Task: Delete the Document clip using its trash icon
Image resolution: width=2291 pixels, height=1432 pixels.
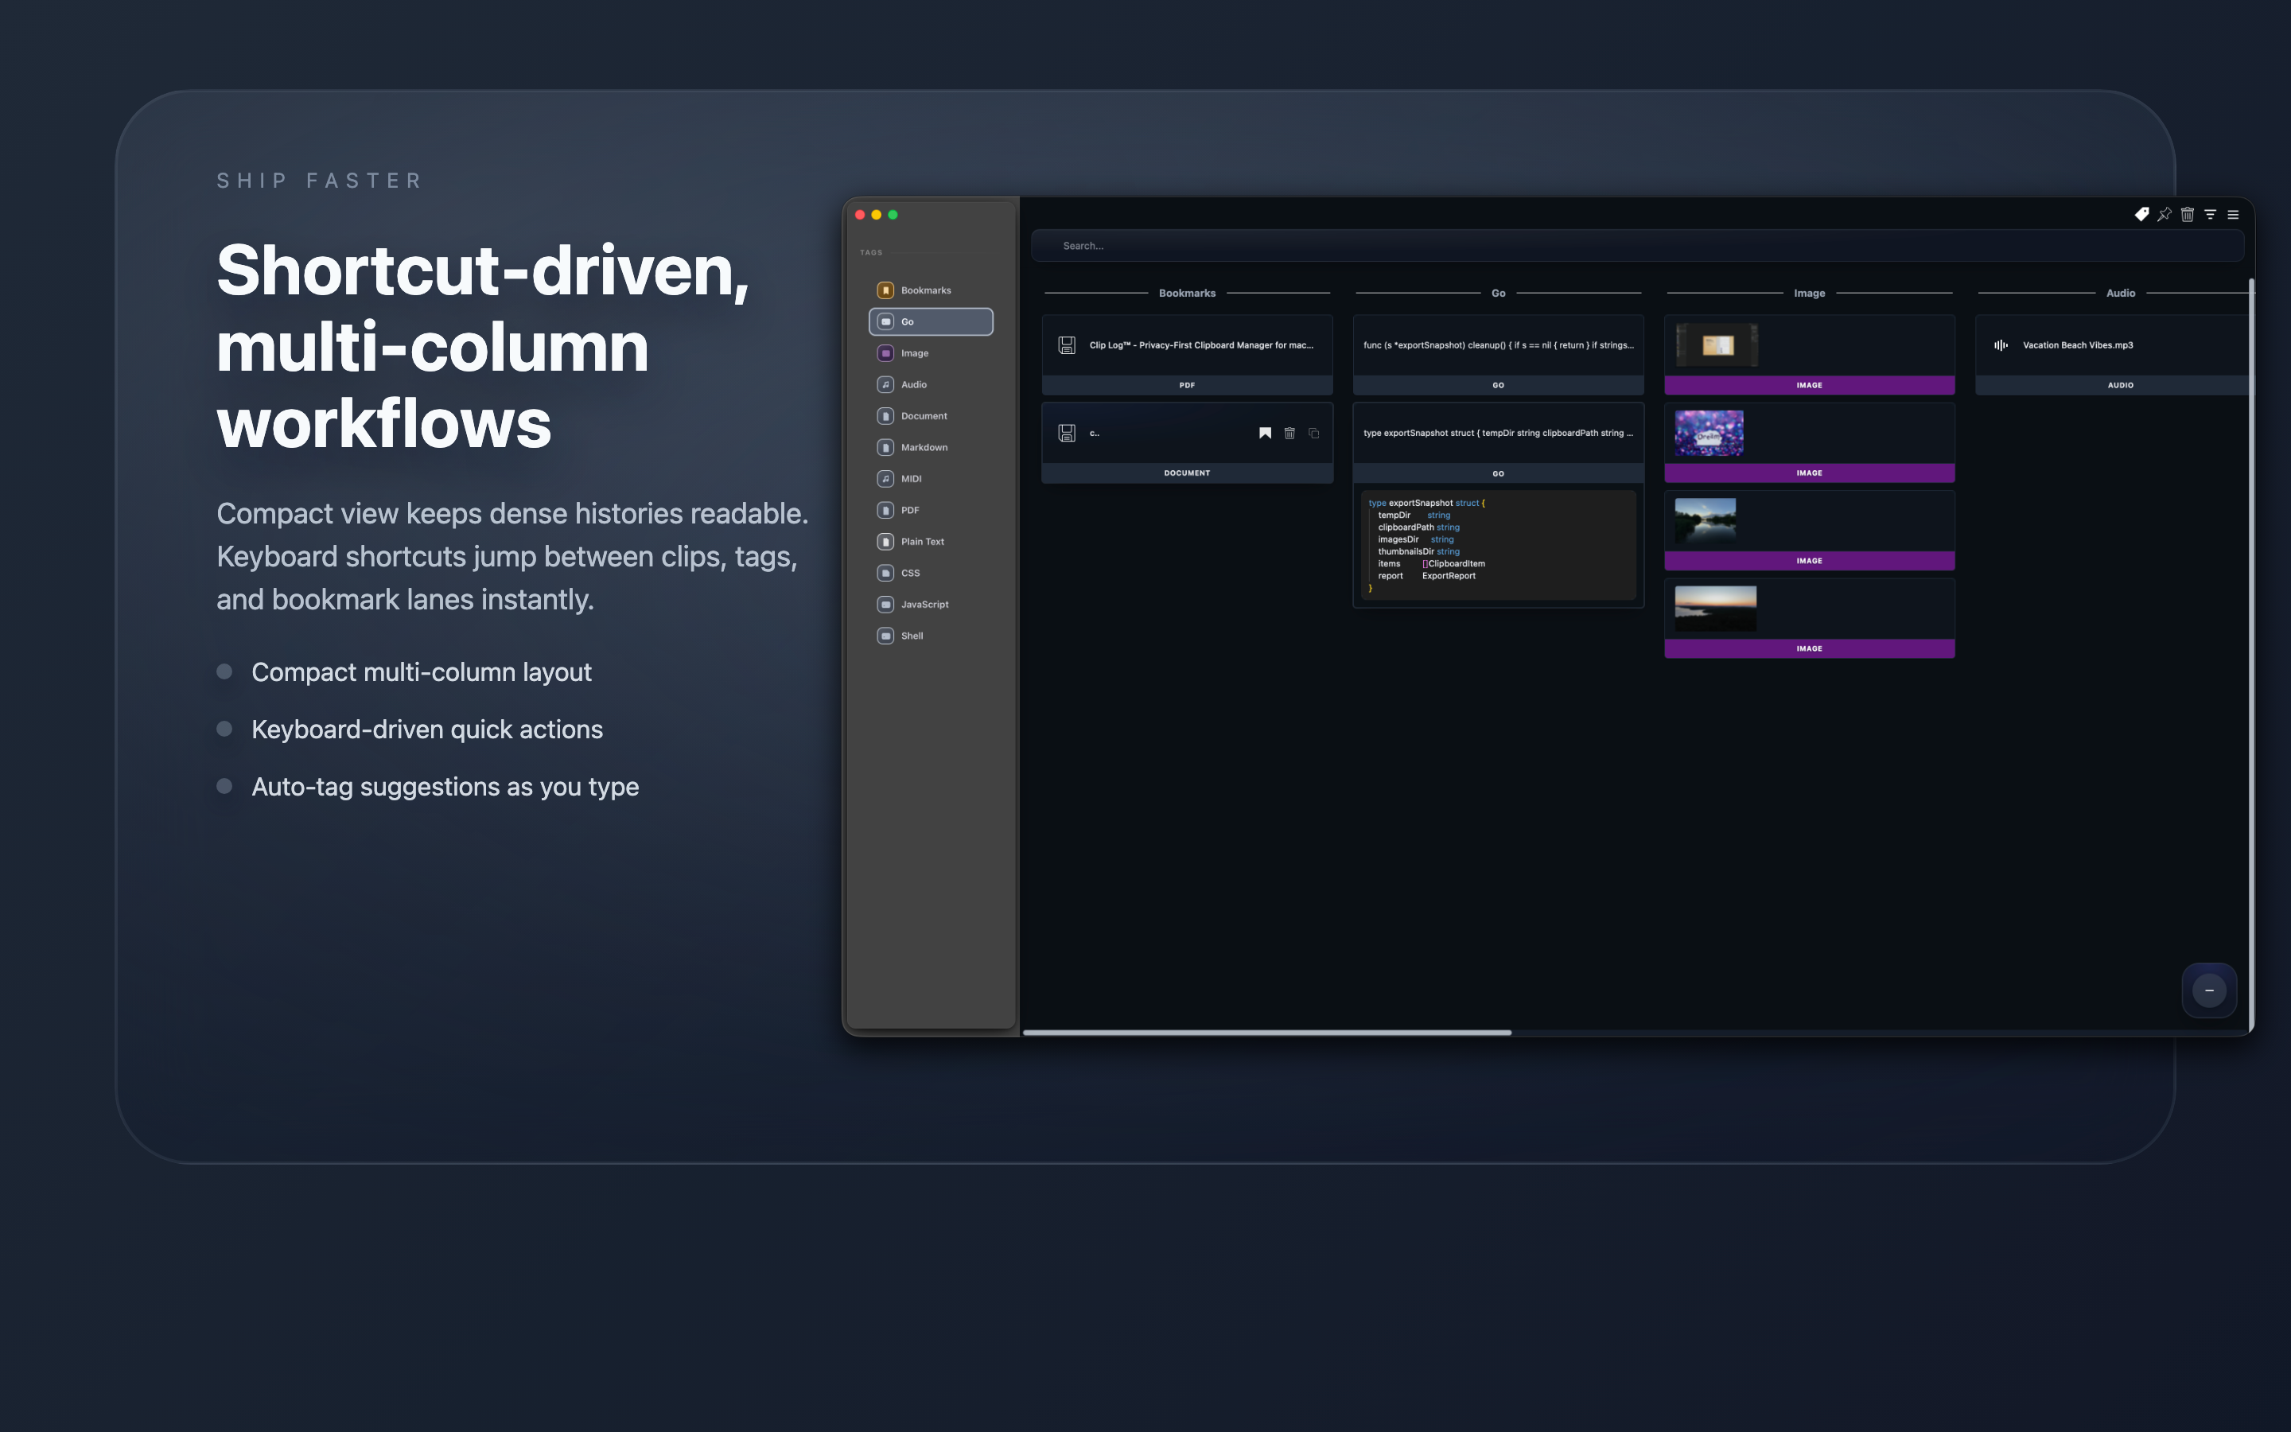Action: point(1289,433)
